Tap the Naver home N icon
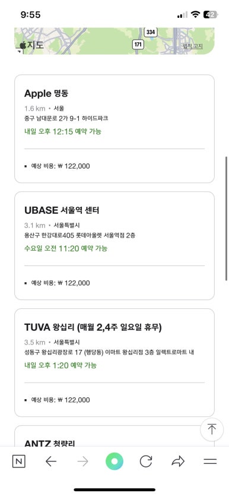This screenshot has width=229, height=496. [x=18, y=462]
